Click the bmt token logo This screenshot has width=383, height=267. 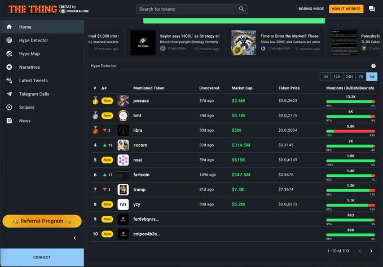tap(123, 115)
